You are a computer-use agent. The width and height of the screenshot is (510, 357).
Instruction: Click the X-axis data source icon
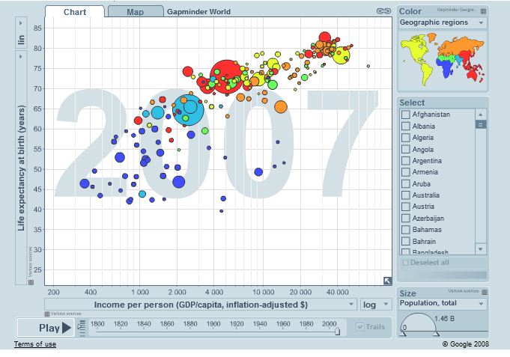click(x=48, y=314)
